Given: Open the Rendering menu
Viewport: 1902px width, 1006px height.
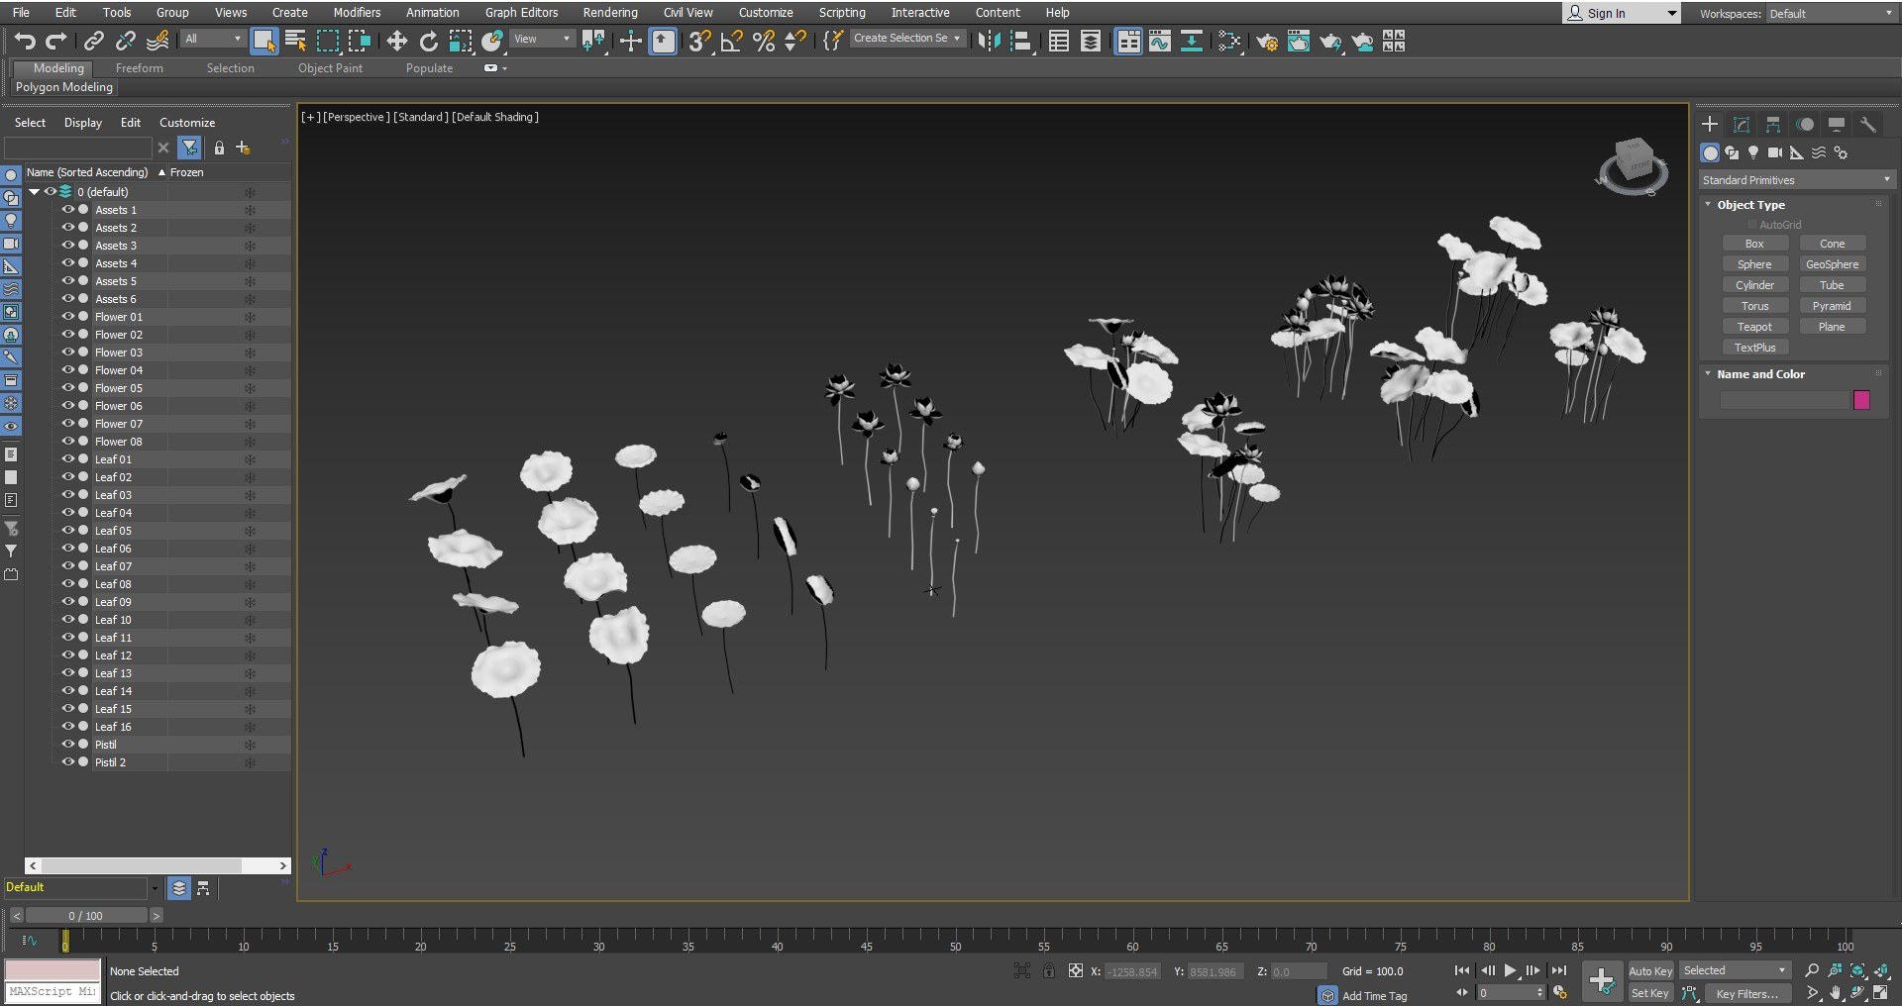Looking at the screenshot, I should 610,13.
